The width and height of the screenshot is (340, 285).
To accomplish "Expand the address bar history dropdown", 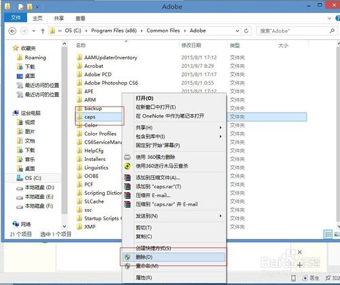I will (237, 31).
